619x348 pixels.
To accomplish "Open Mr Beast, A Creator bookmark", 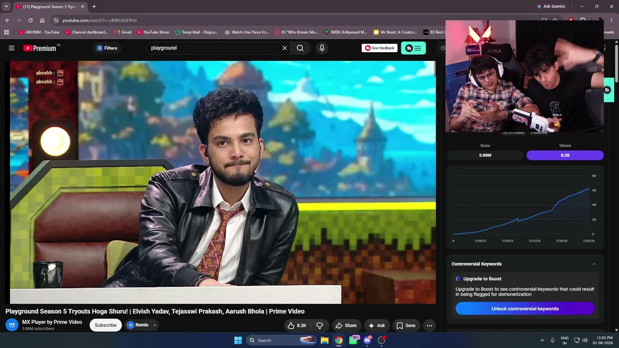I will tap(395, 32).
